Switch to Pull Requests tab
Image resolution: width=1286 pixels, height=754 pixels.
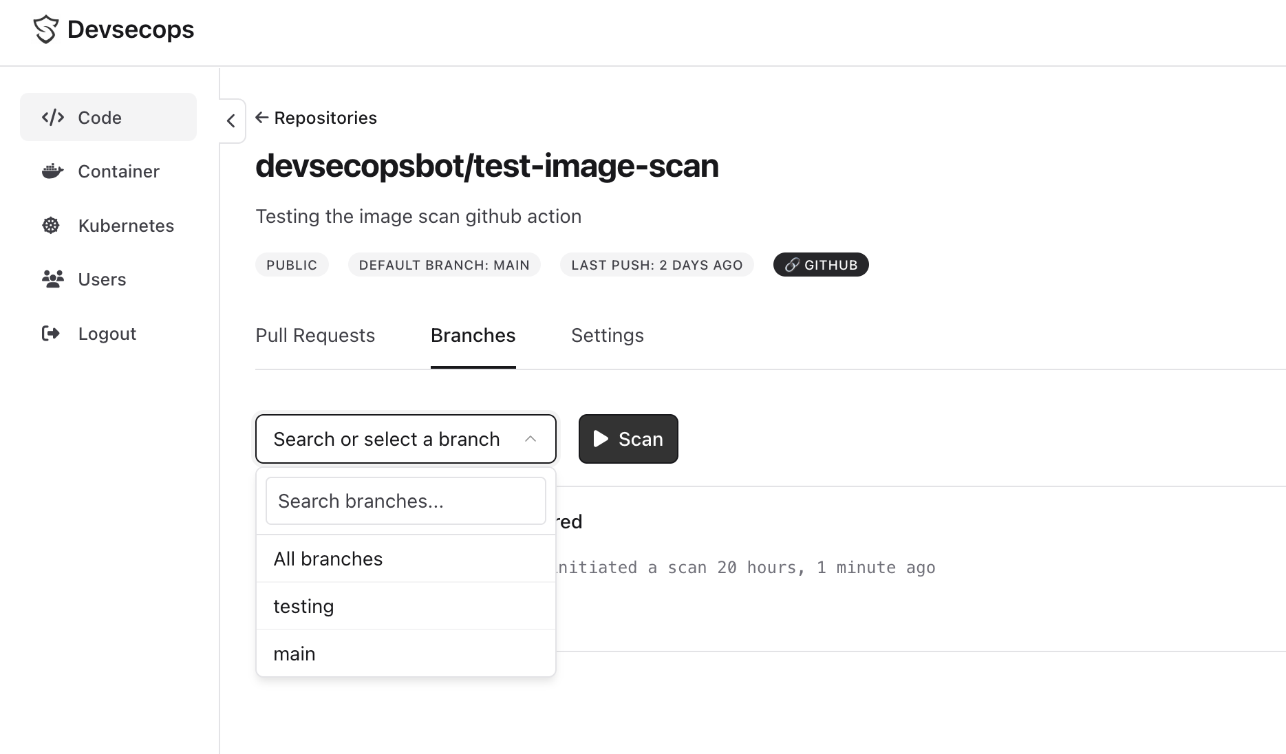315,336
